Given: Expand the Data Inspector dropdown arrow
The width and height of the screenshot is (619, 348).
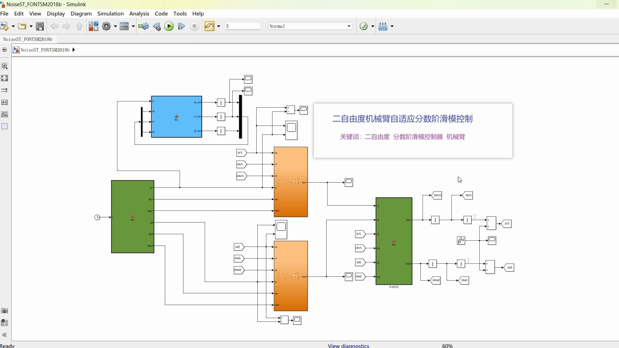Looking at the screenshot, I should pos(218,26).
